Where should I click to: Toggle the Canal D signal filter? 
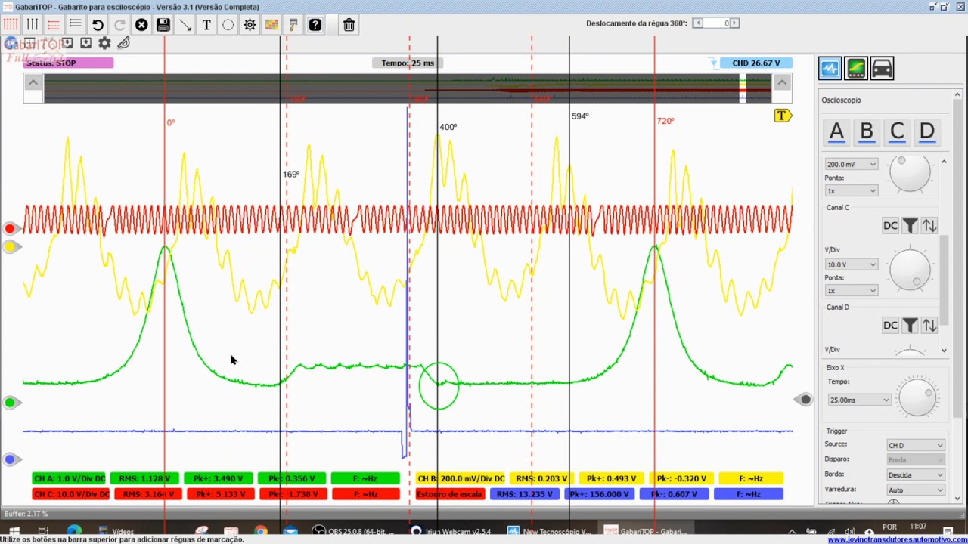910,326
